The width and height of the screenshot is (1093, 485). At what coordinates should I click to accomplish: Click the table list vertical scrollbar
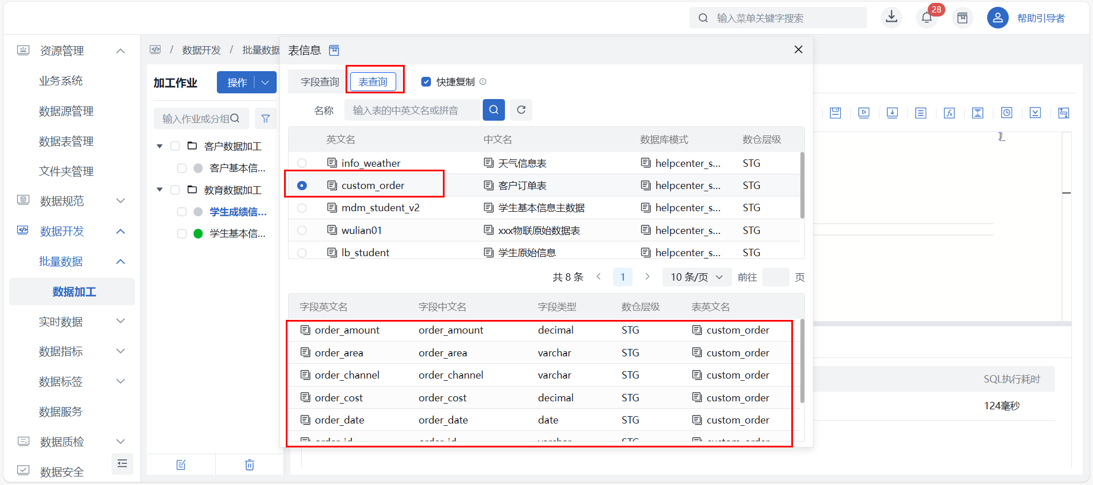pos(802,185)
